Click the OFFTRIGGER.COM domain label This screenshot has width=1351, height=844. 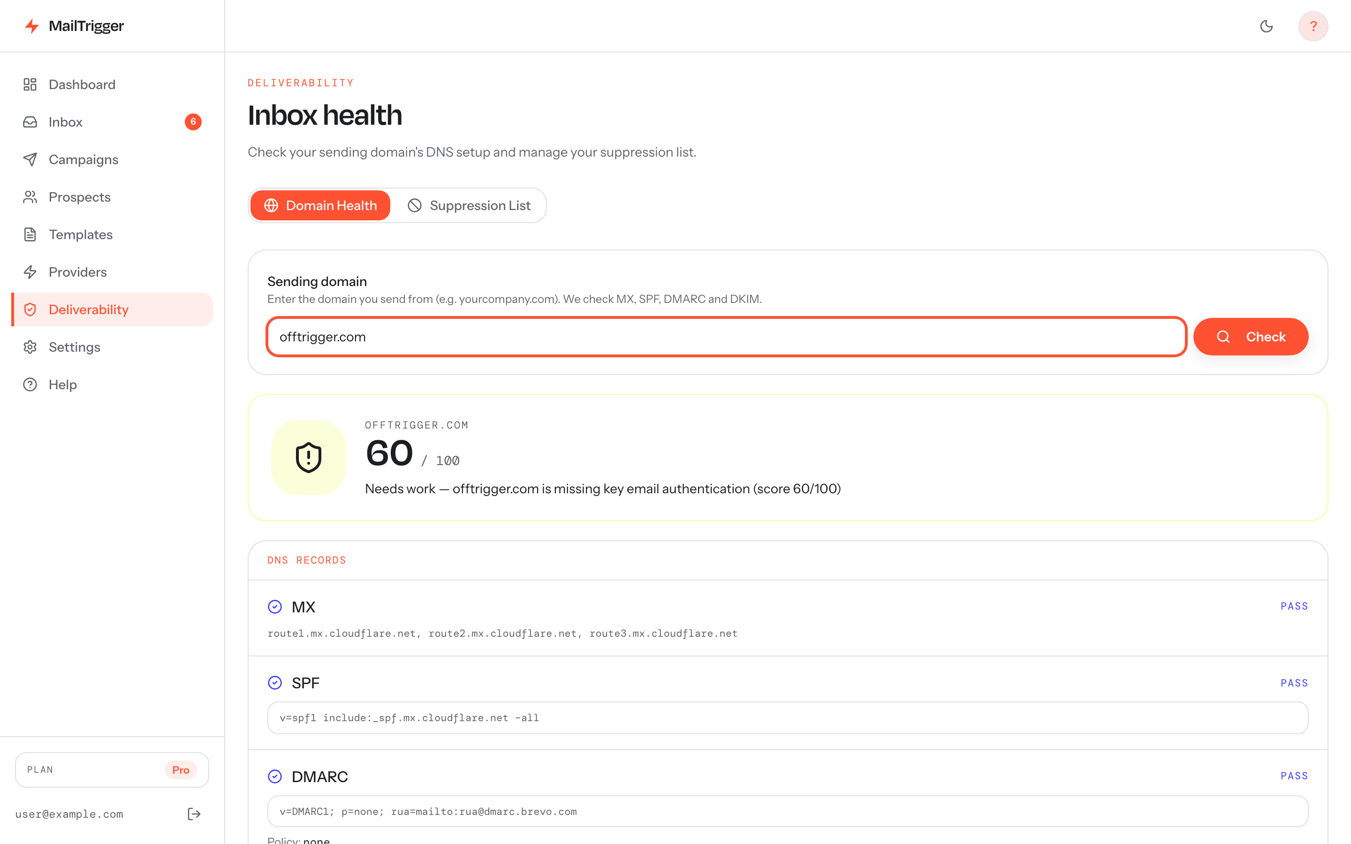(x=417, y=425)
